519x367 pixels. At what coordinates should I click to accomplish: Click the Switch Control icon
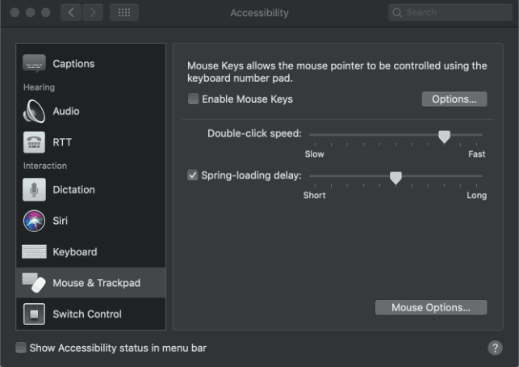pos(34,314)
